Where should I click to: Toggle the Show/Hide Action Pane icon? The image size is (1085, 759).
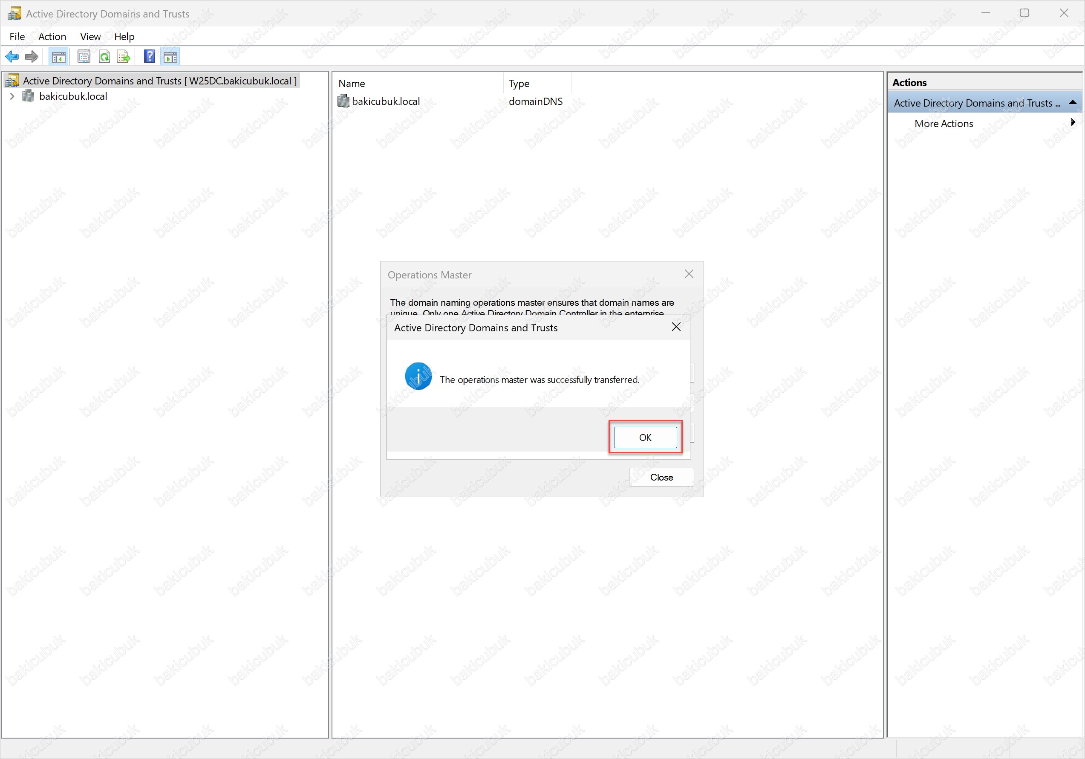coord(170,57)
